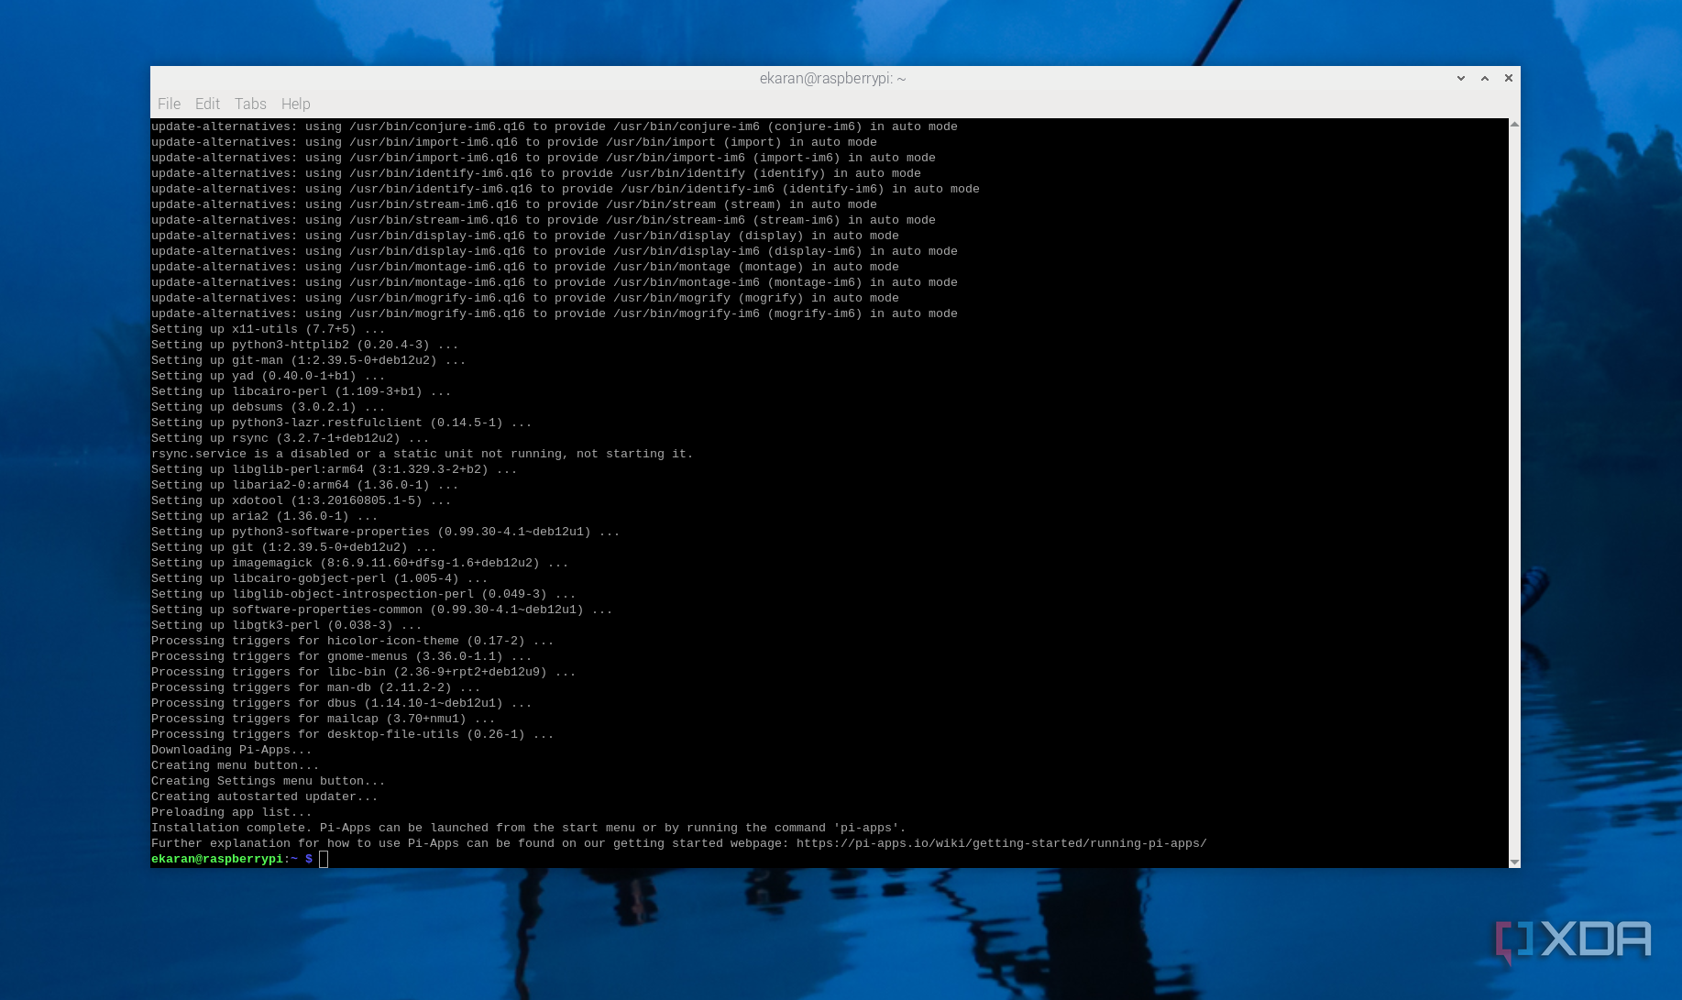Image resolution: width=1682 pixels, height=1000 pixels.
Task: Click 'Processing triggers for gnome-menus' line
Action: pyautogui.click(x=342, y=656)
